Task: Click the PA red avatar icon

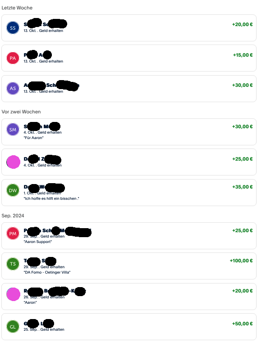Action: pos(13,58)
